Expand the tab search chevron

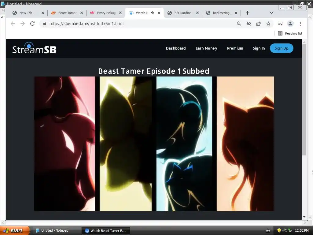[271, 13]
